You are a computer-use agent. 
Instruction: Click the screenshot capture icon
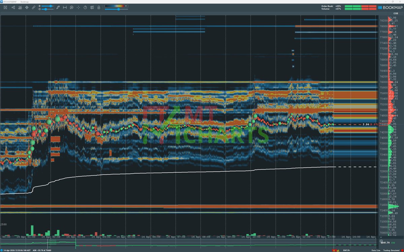6,7
